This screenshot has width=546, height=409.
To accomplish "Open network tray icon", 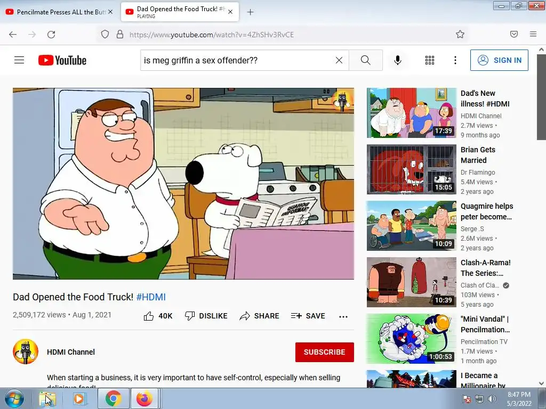I will coord(479,399).
